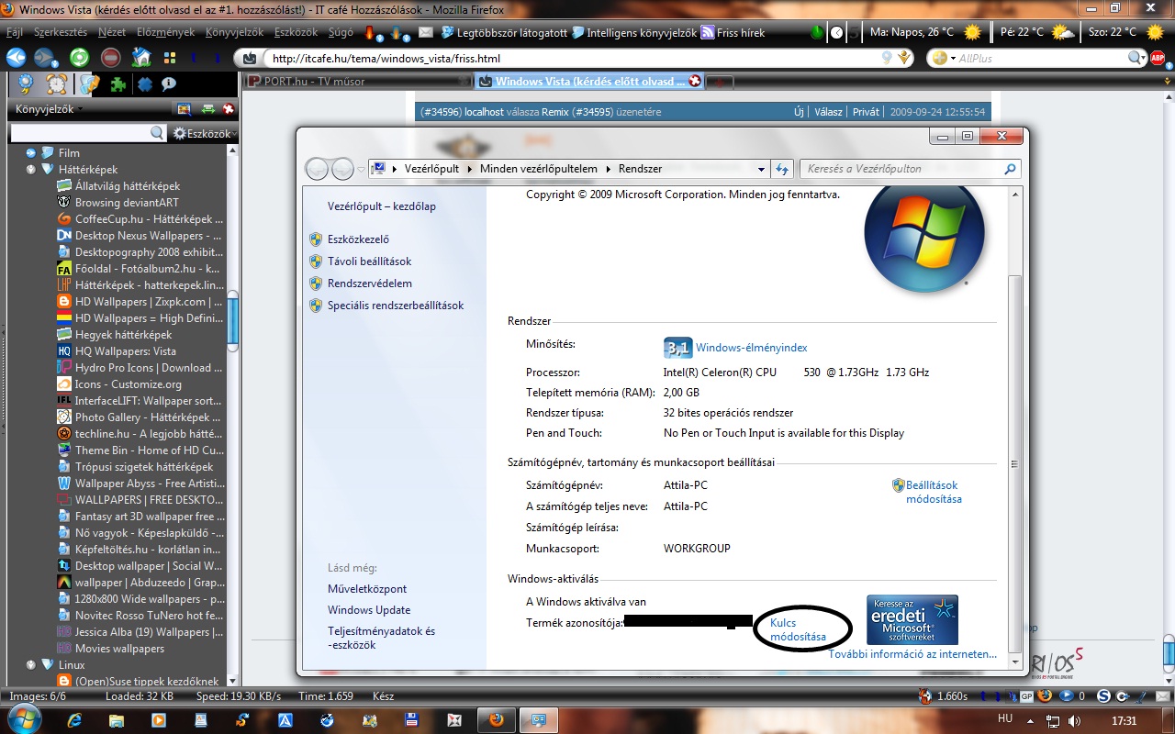Viewport: 1175px width, 734px height.
Task: Click the info speech bubble sidebar icon
Action: point(169,84)
